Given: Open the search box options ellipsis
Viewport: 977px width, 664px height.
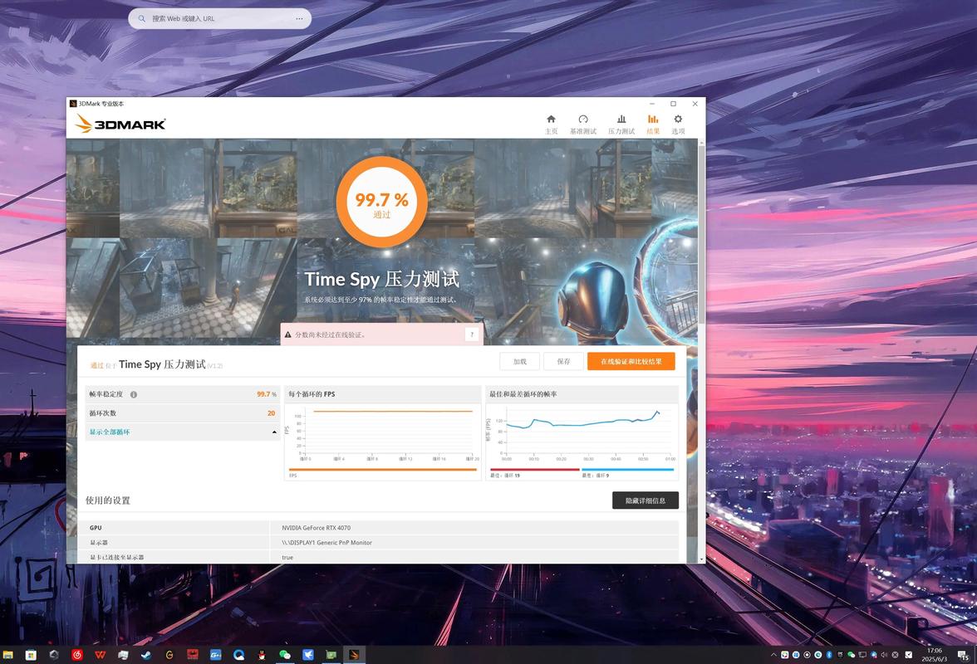Looking at the screenshot, I should click(x=299, y=18).
